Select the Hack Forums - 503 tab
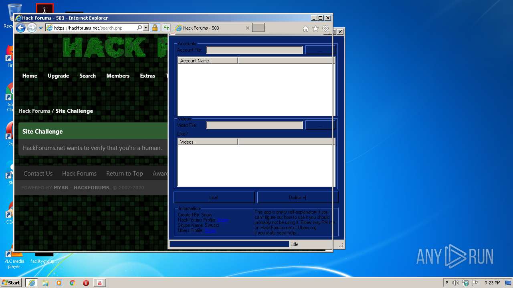Image resolution: width=513 pixels, height=288 pixels. point(212,28)
